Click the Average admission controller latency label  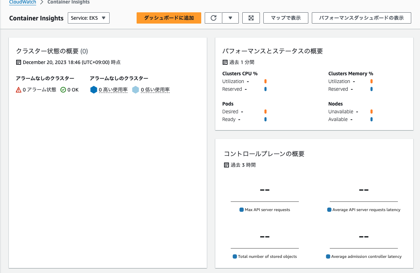tap(366, 256)
